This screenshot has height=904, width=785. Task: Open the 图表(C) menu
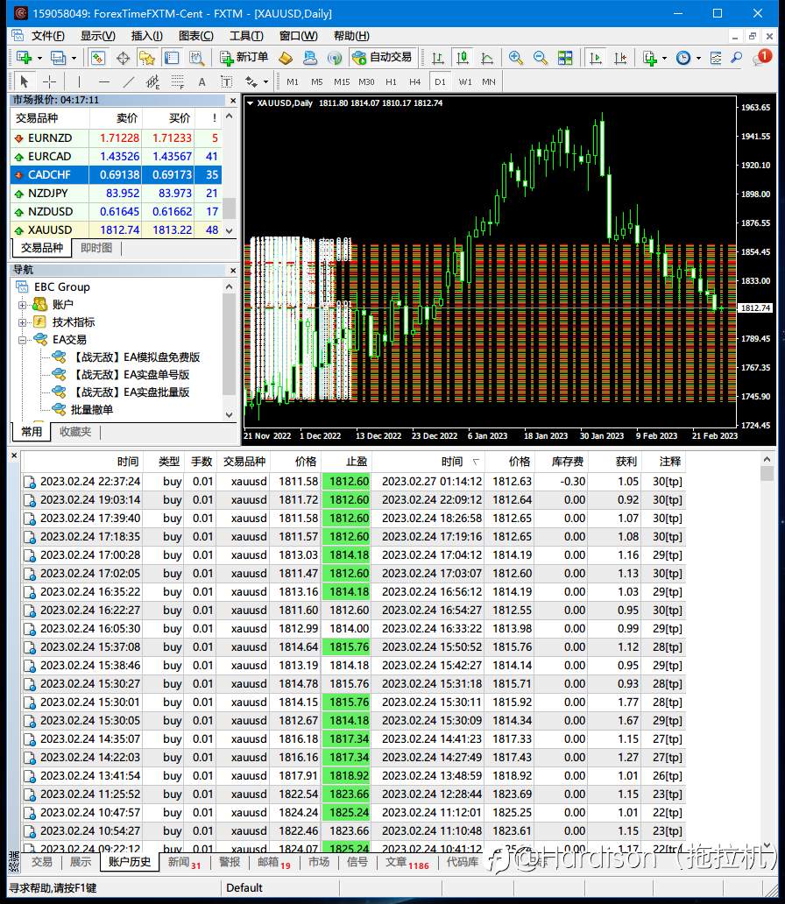(x=195, y=36)
